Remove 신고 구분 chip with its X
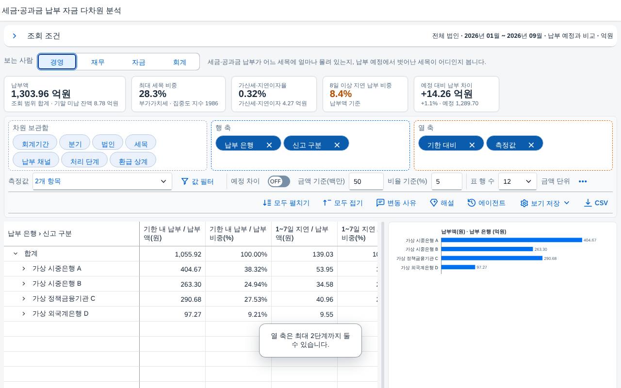The height and width of the screenshot is (388, 621). point(337,145)
